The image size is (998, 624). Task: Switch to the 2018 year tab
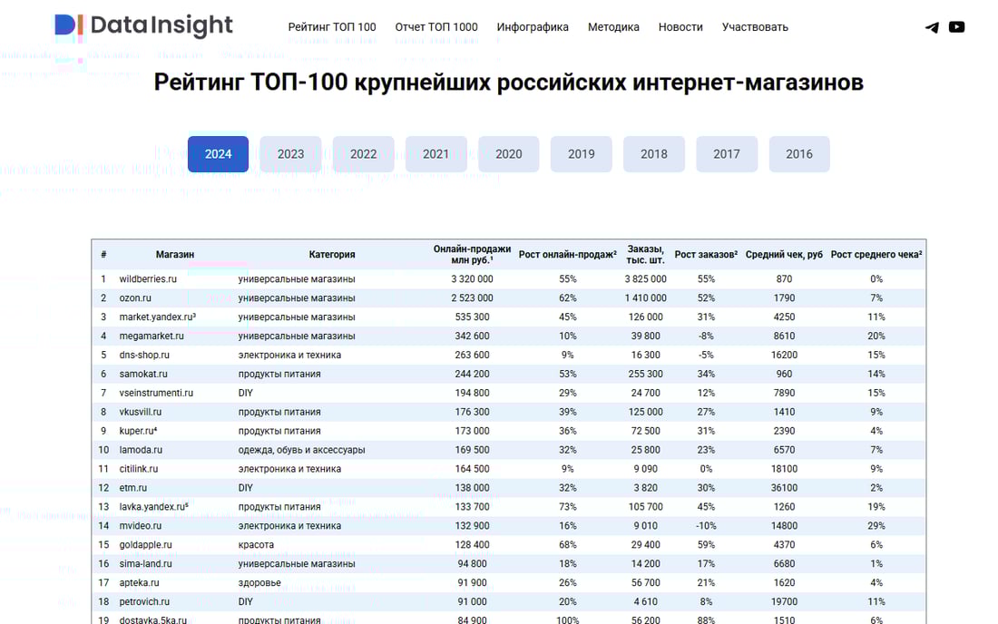coord(653,154)
